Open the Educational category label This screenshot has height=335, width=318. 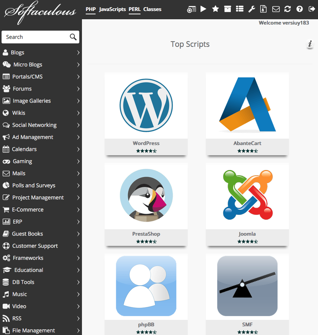[29, 270]
